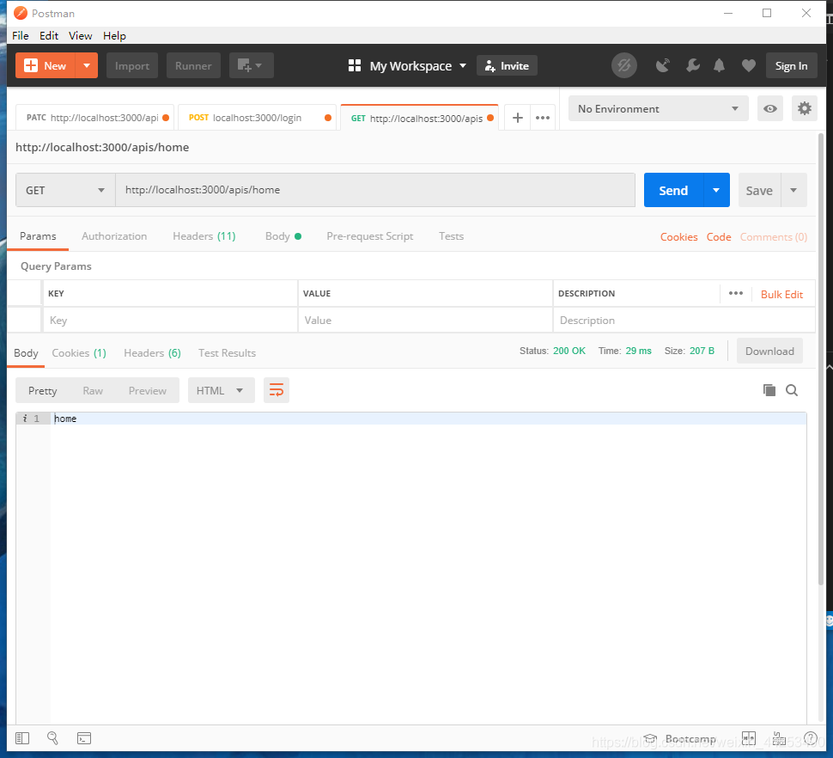The image size is (833, 758).
Task: Open the Help menu
Action: tap(114, 35)
